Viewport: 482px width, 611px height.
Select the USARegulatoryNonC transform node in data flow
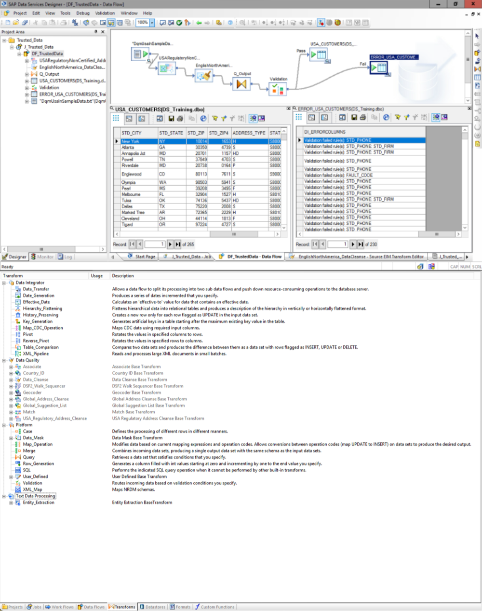[166, 68]
